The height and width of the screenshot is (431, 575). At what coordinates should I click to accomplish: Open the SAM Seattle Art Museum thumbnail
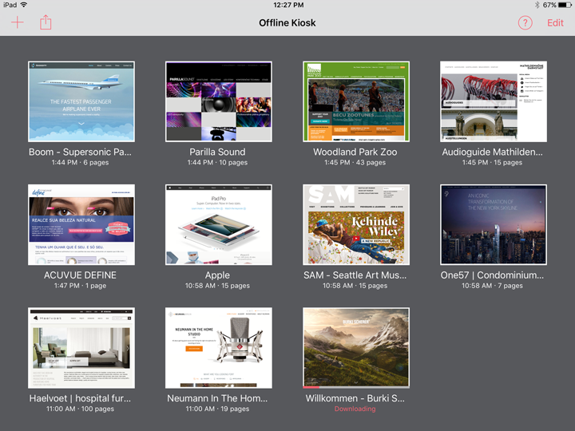[x=356, y=224]
